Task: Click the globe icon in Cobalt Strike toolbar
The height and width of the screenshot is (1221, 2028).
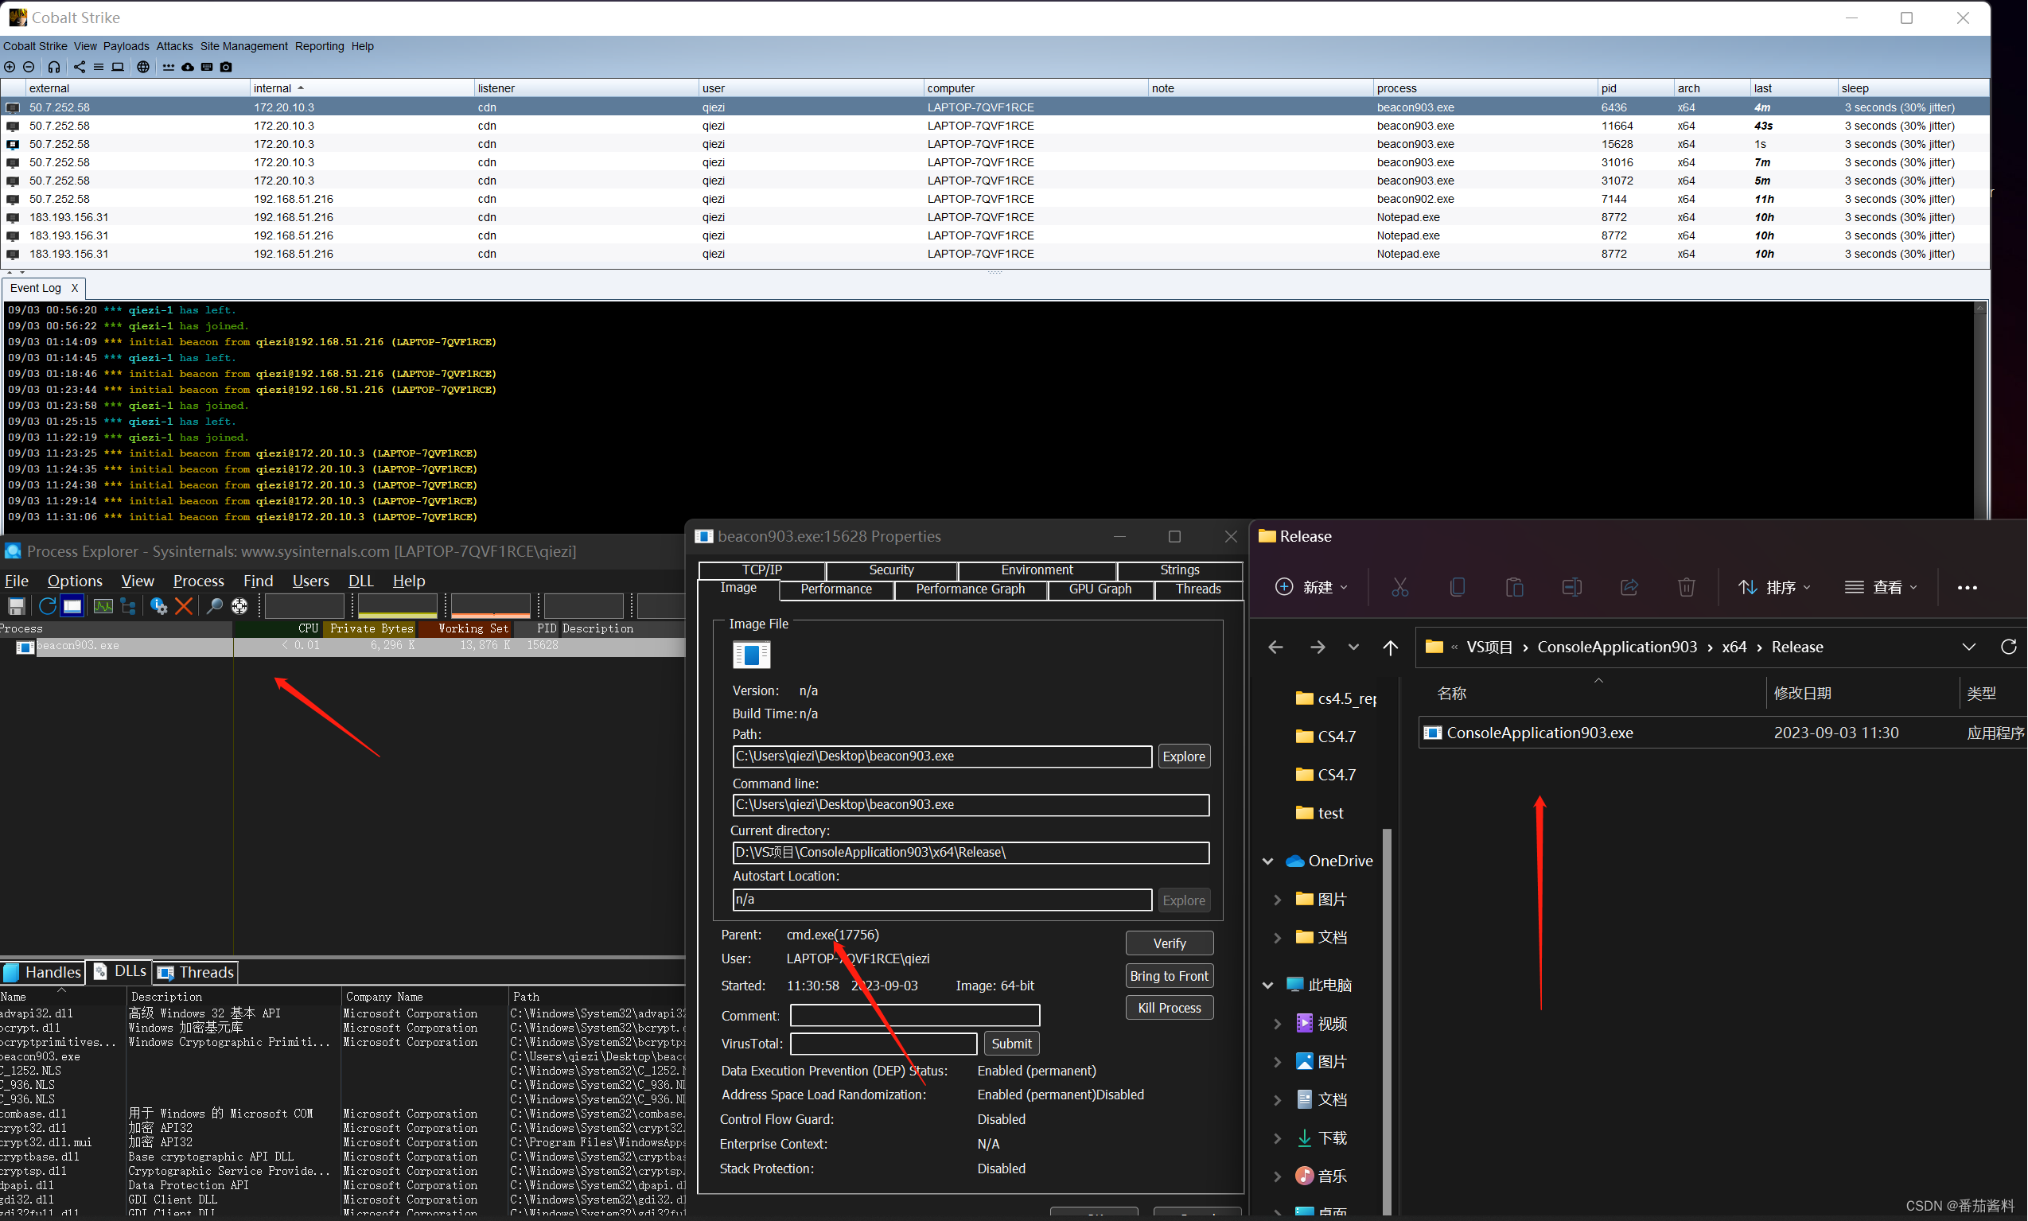Action: coord(143,67)
